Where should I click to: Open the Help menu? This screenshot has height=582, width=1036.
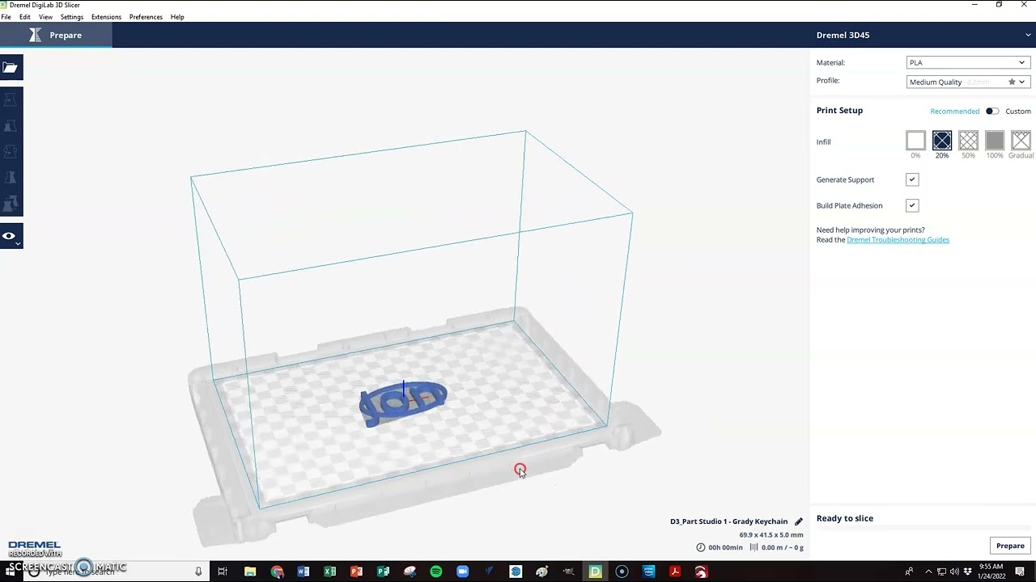tap(177, 17)
